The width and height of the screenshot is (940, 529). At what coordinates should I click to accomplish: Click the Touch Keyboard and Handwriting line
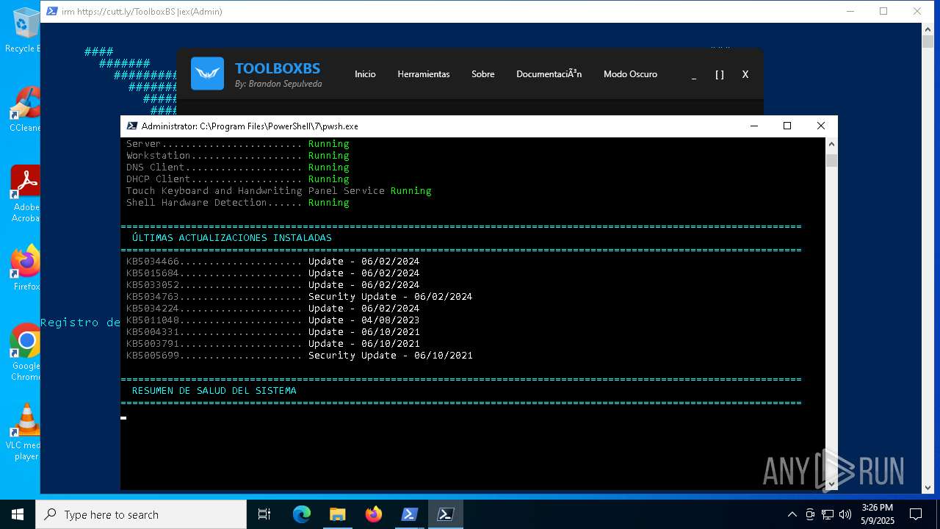click(x=279, y=191)
